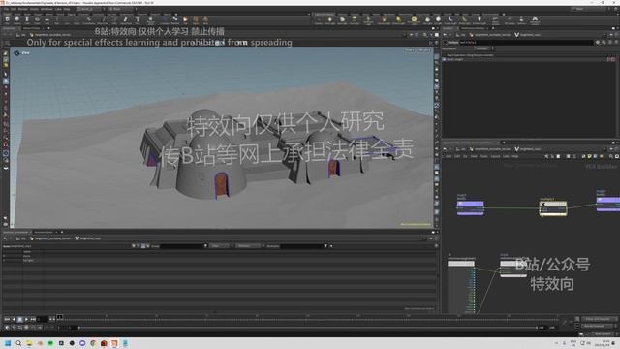
Task: Select the Box tool on Create shelf
Action: 7,20
